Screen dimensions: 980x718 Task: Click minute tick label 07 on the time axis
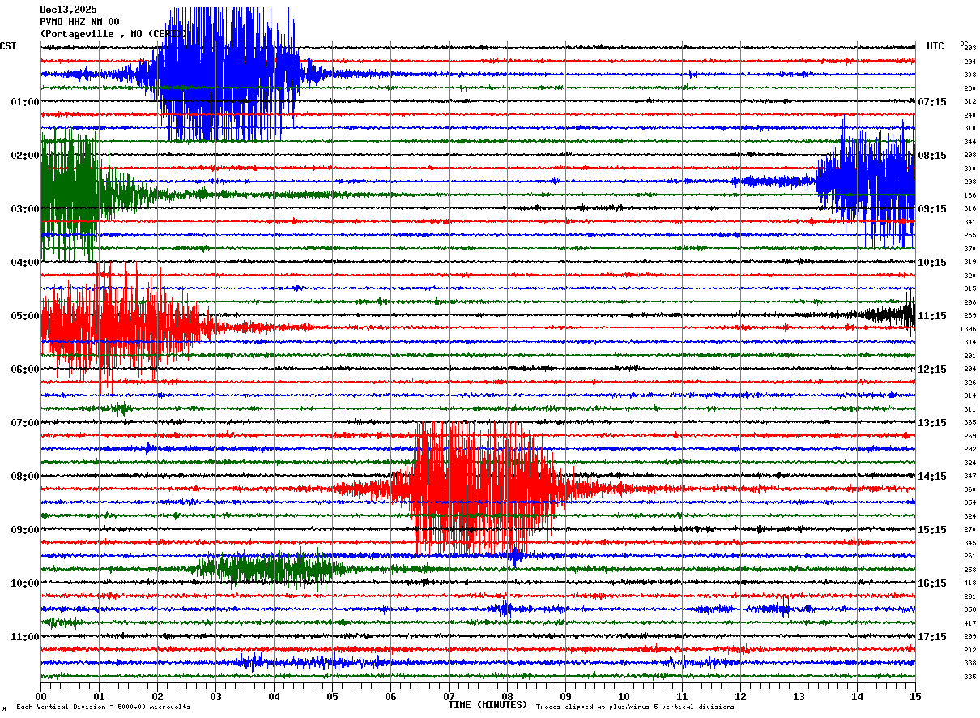tap(449, 696)
